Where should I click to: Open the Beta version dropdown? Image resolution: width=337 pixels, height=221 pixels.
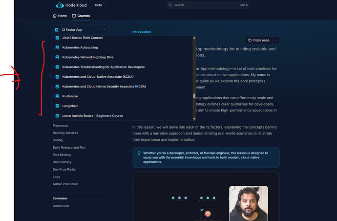[x=100, y=5]
